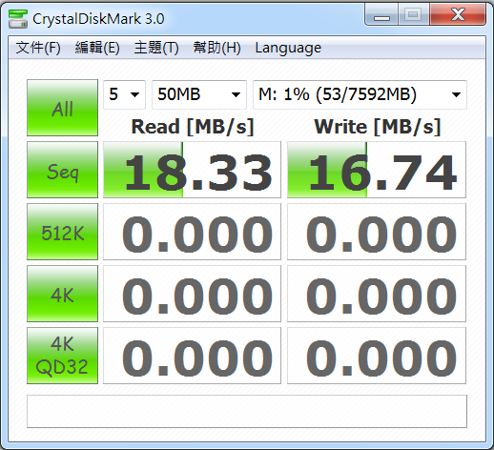Start the 512K random test
Image resolution: width=494 pixels, height=450 pixels.
click(62, 232)
